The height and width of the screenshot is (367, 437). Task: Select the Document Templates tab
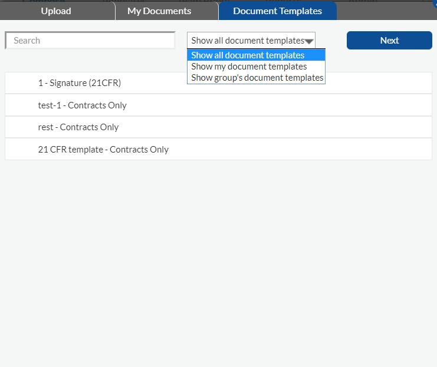278,11
